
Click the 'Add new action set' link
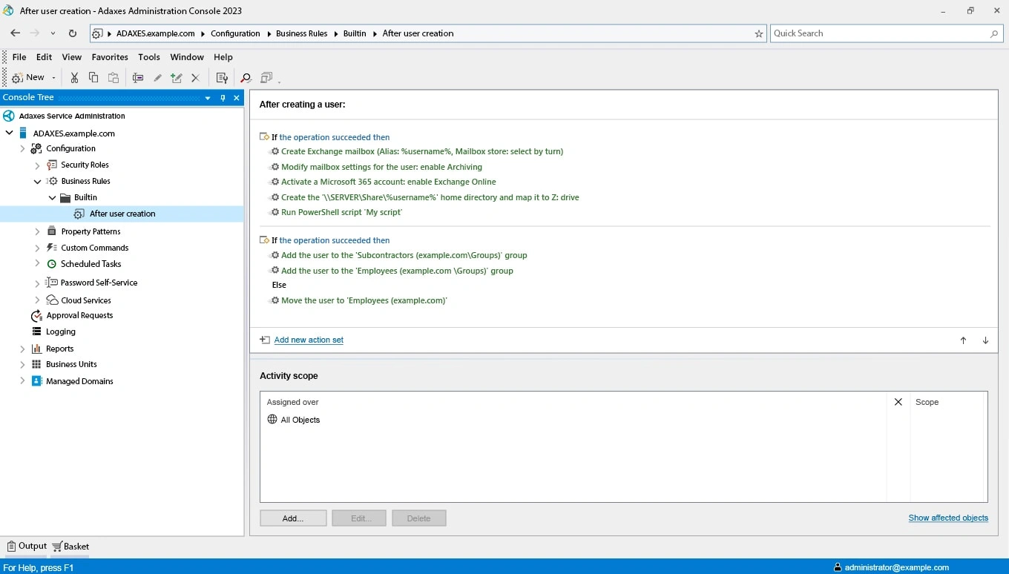pyautogui.click(x=309, y=340)
